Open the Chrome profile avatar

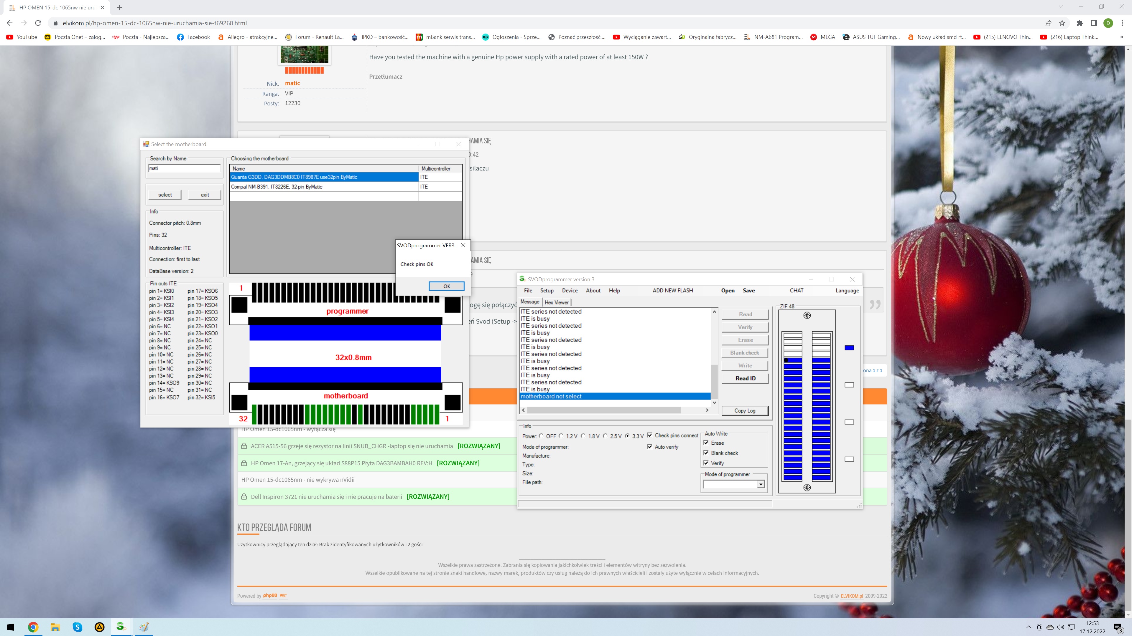(1108, 23)
